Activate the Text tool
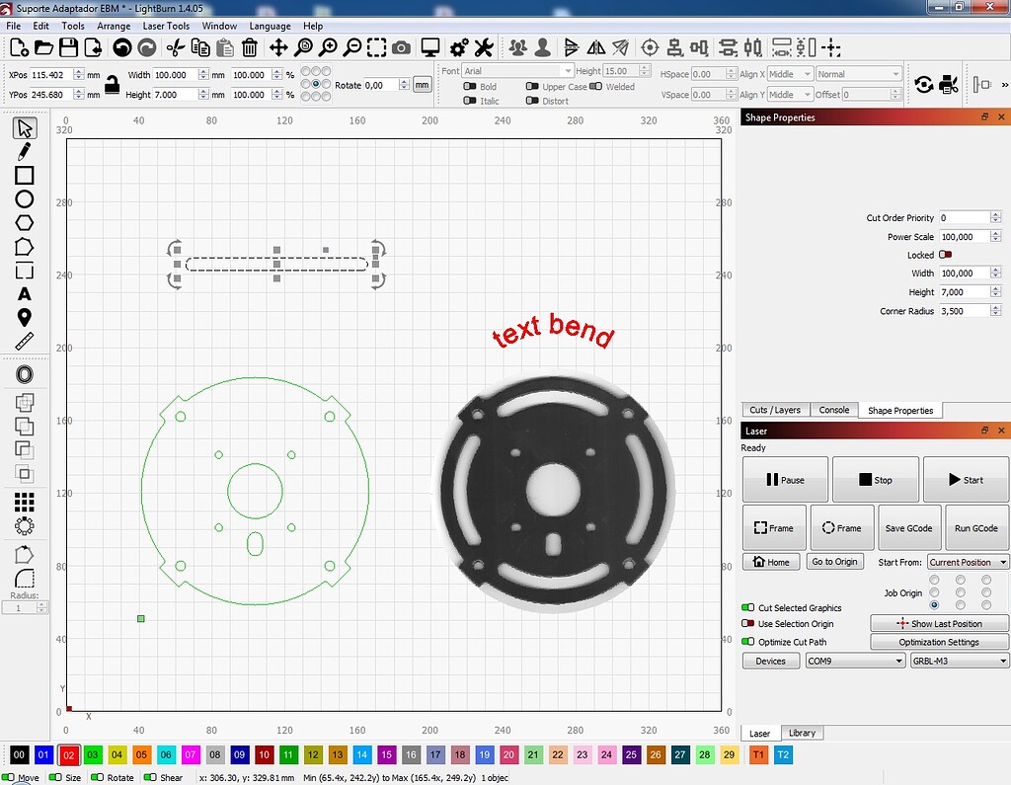 point(25,293)
